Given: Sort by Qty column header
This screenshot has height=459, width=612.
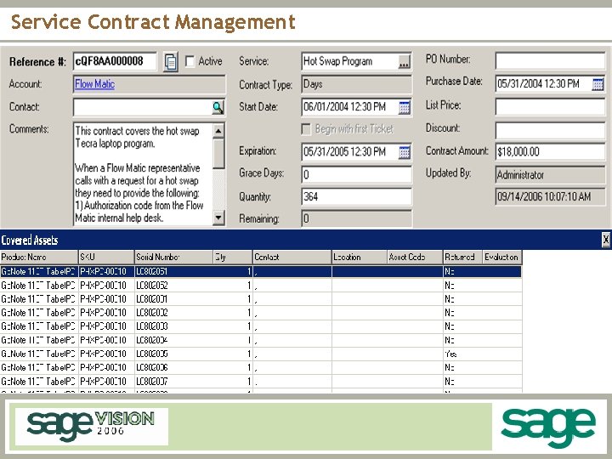Looking at the screenshot, I should pos(233,258).
